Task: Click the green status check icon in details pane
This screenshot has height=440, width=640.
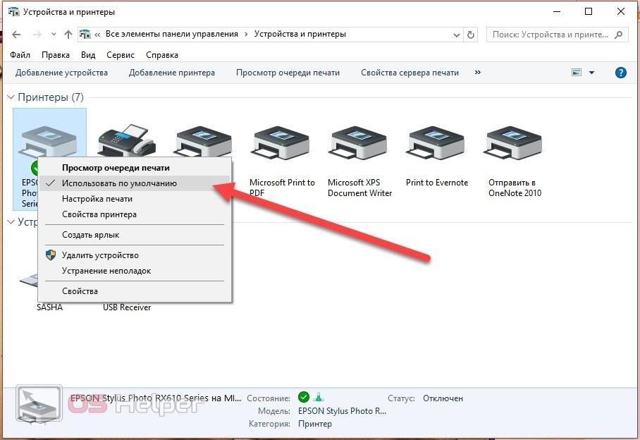Action: [304, 397]
